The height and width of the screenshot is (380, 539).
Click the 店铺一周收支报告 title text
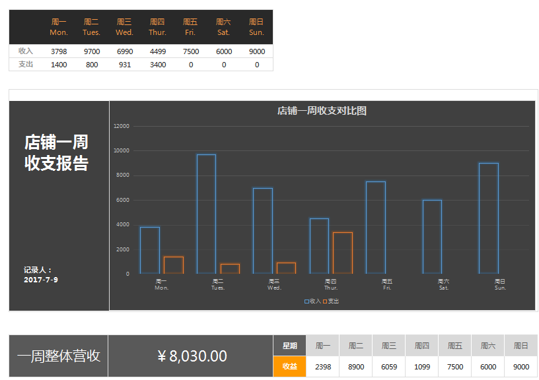(x=56, y=153)
